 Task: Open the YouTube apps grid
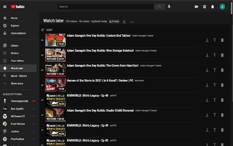pos(205,7)
